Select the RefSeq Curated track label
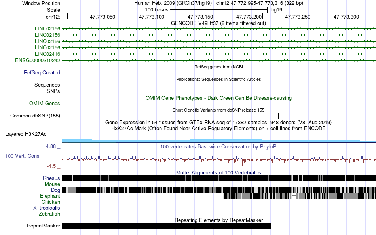Viewport: 376px width, 235px height. [42, 73]
